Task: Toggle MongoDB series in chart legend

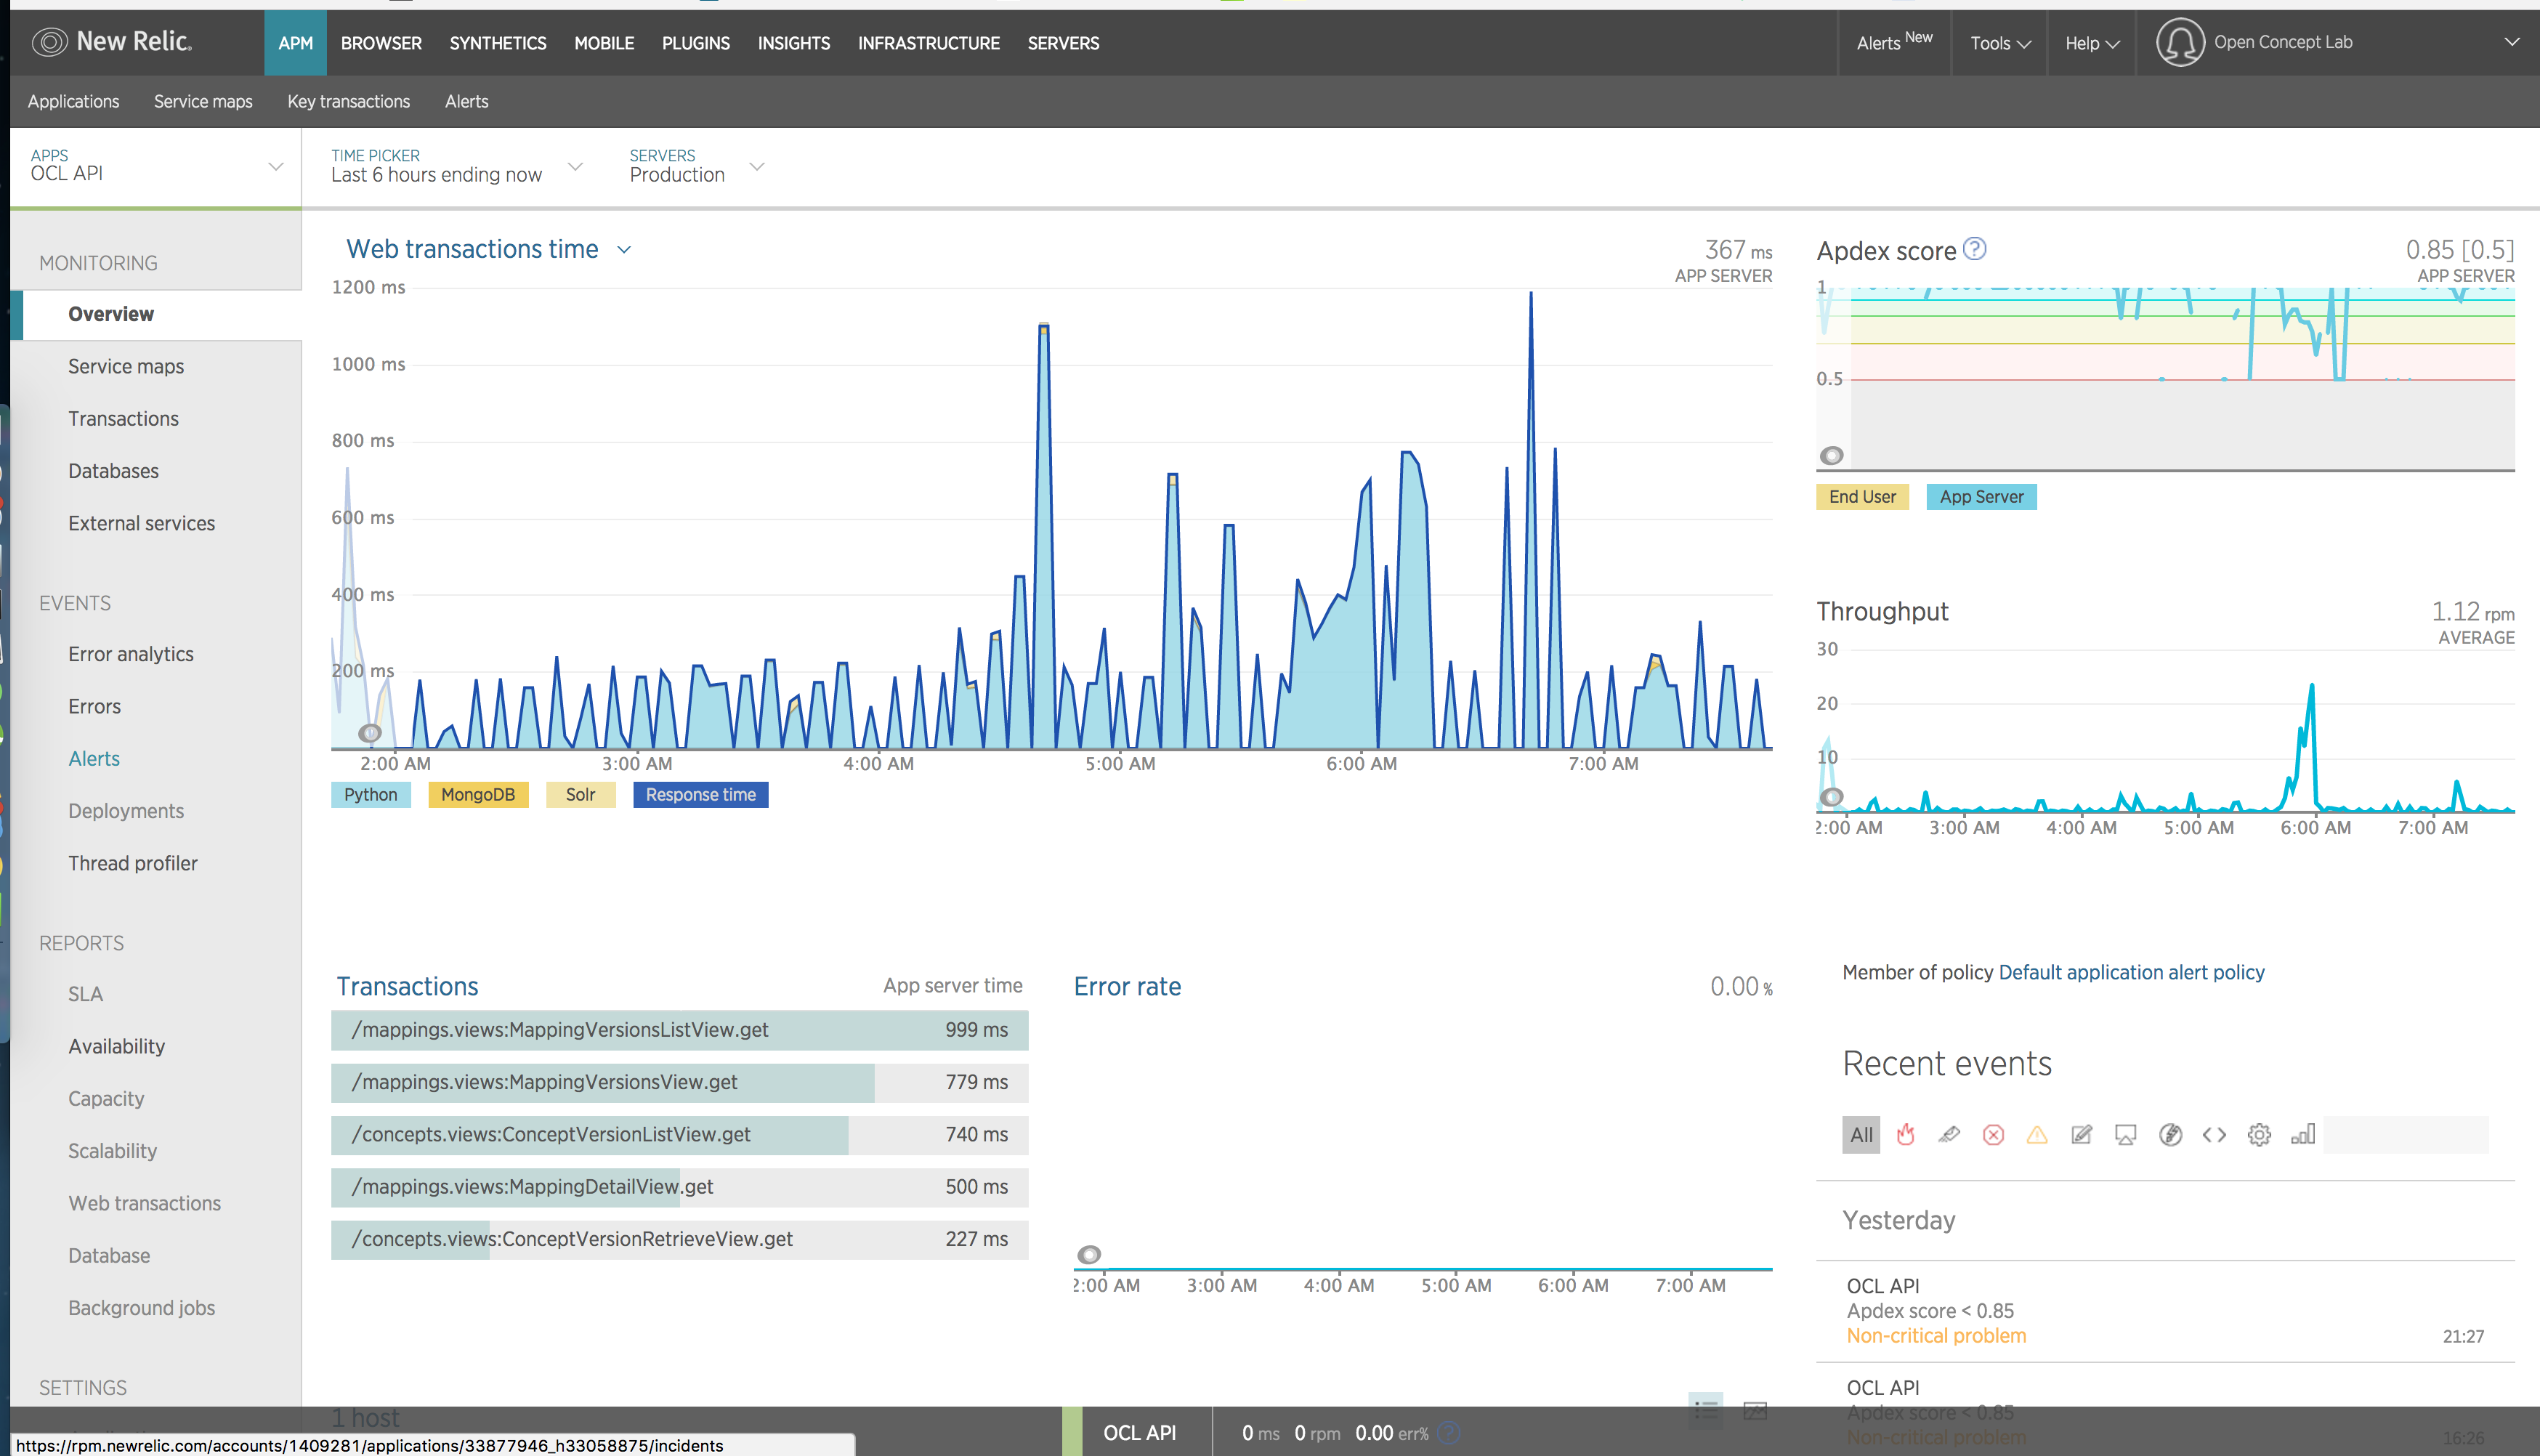Action: tap(478, 794)
